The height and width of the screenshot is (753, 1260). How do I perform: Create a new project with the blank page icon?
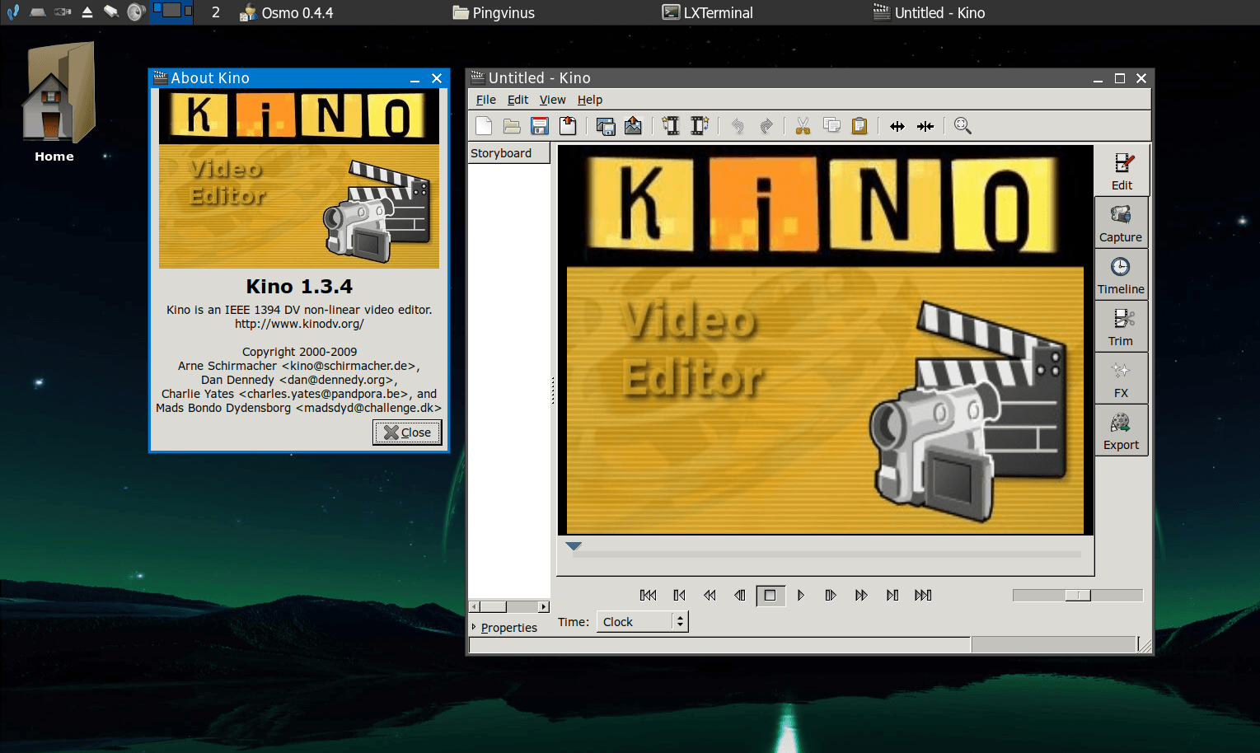484,126
